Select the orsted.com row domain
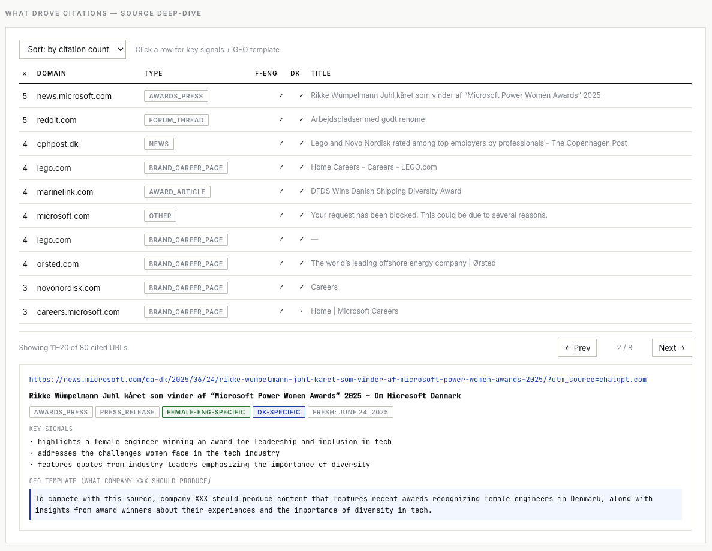 click(58, 264)
